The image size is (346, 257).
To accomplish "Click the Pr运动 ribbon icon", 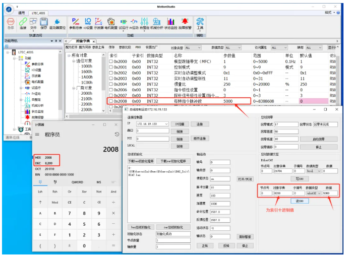I will [x=134, y=24].
